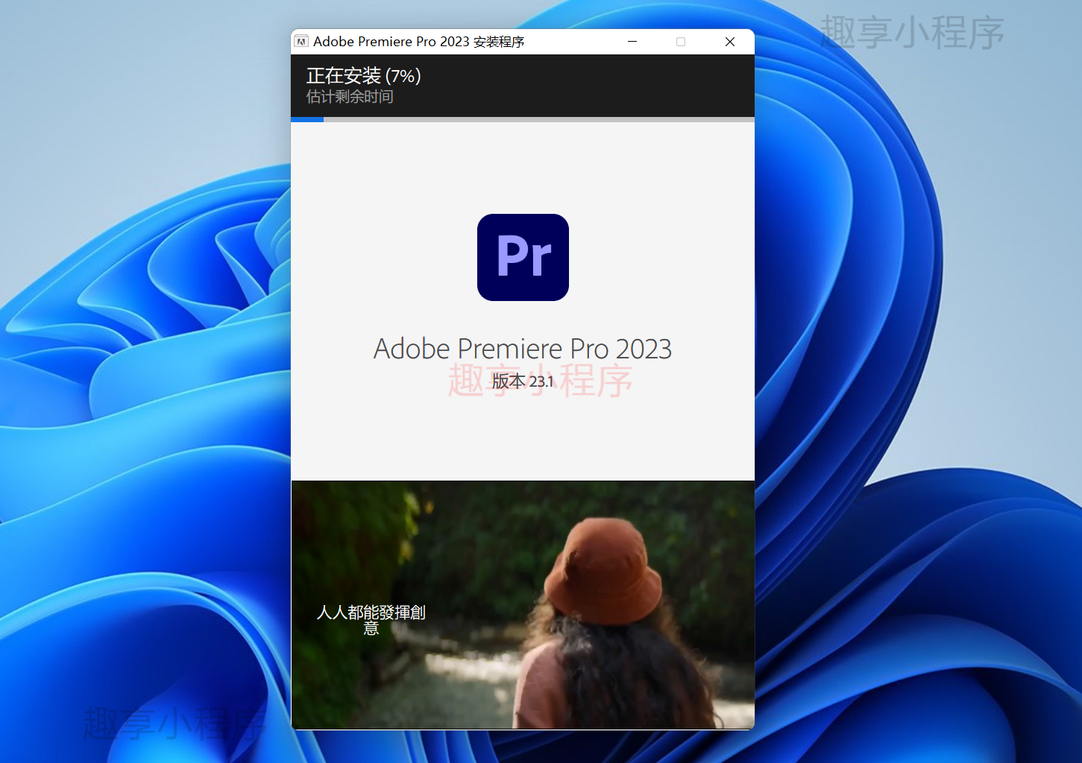1082x763 pixels.
Task: Click the '版本 23.1' version text
Action: 523,381
